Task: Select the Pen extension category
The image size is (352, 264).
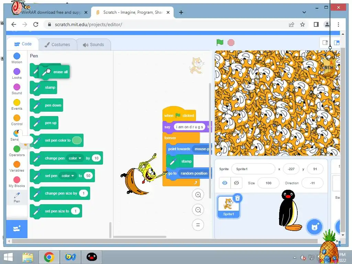Action: coord(17,198)
